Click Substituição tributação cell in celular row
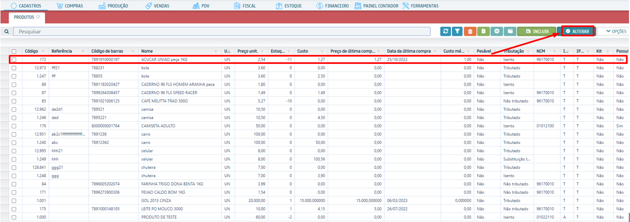The image size is (630, 222). pos(517,159)
